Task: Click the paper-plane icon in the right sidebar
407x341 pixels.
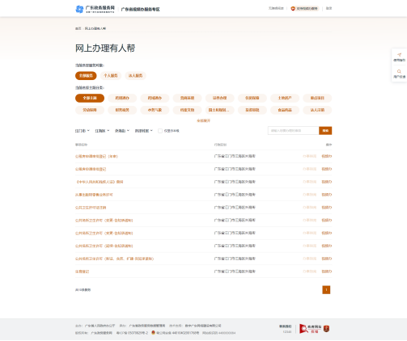Action: (x=399, y=55)
